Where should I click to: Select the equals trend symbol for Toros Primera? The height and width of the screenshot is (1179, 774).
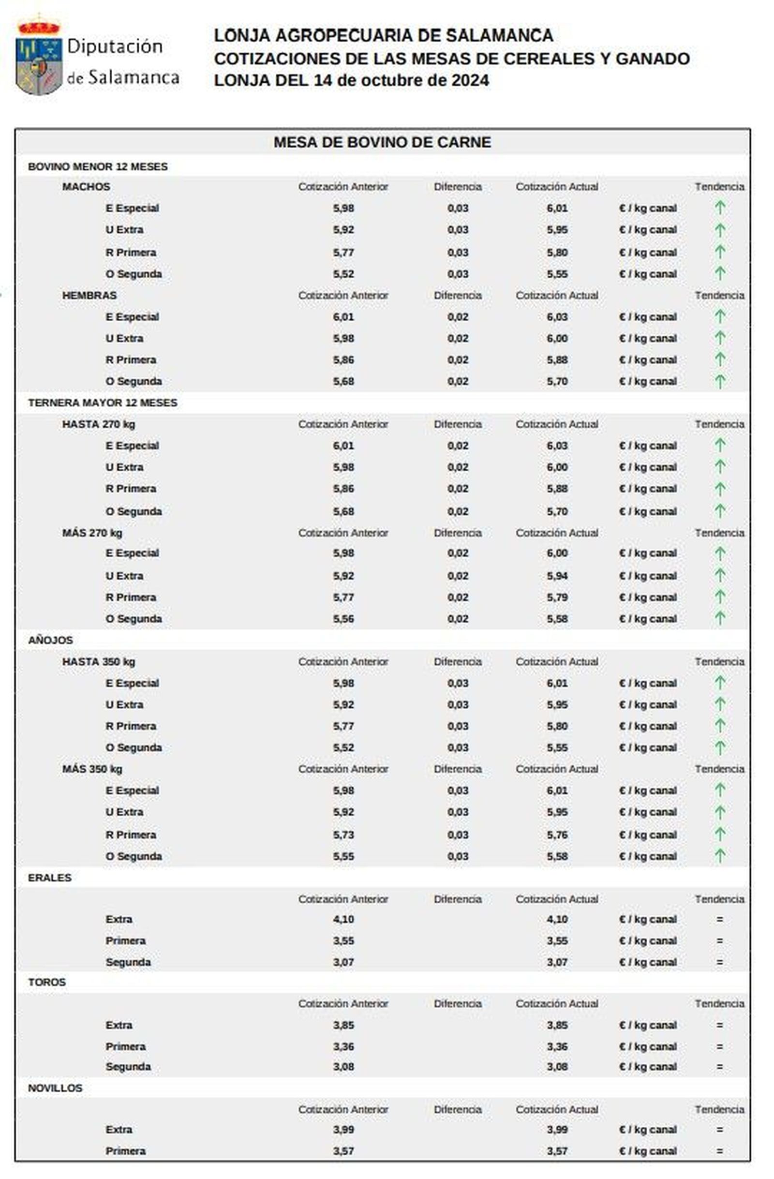(719, 1047)
